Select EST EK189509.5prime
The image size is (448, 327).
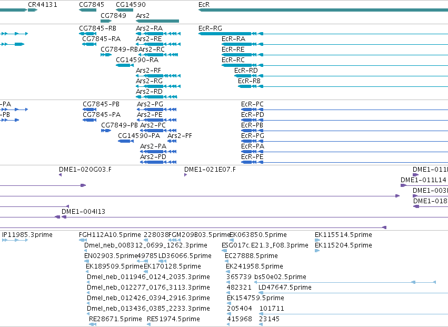coord(114,266)
